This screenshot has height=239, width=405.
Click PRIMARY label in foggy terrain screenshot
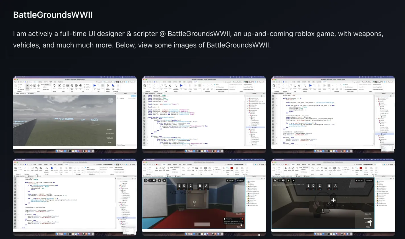[x=110, y=129]
